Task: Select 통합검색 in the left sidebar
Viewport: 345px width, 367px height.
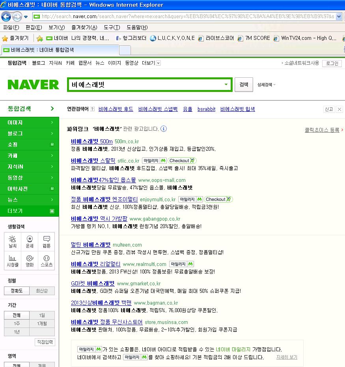Action: [30, 109]
